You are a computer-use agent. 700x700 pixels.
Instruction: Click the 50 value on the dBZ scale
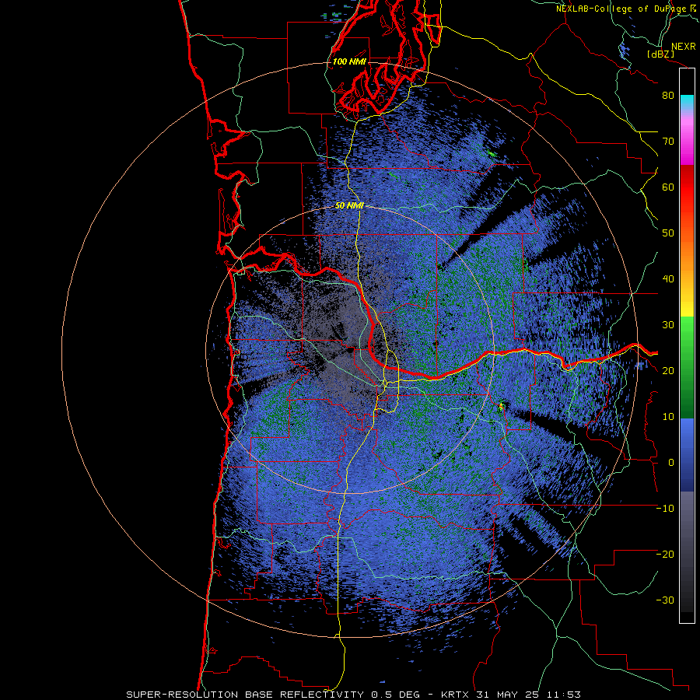click(x=668, y=233)
